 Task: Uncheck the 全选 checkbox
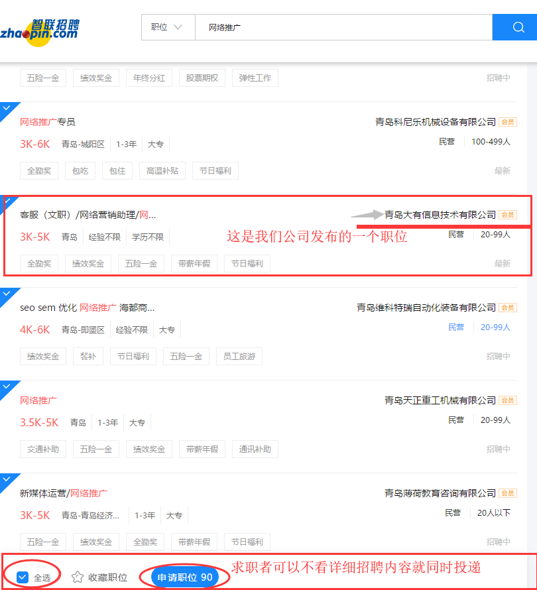23,577
